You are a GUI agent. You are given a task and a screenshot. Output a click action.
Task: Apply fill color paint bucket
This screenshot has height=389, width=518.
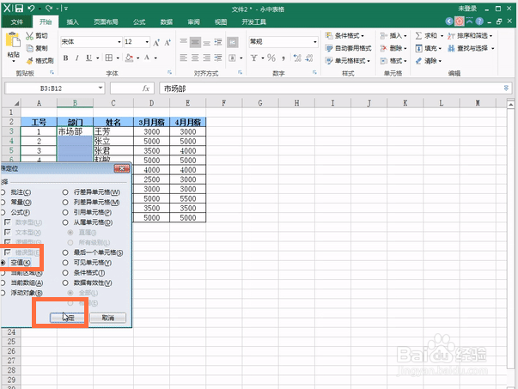pyautogui.click(x=129, y=58)
